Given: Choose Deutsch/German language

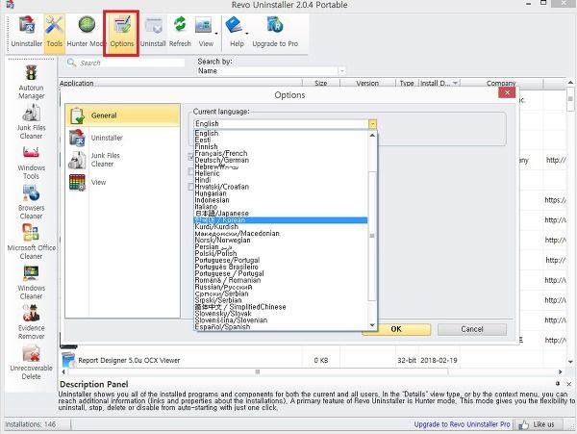Looking at the screenshot, I should pos(281,160).
